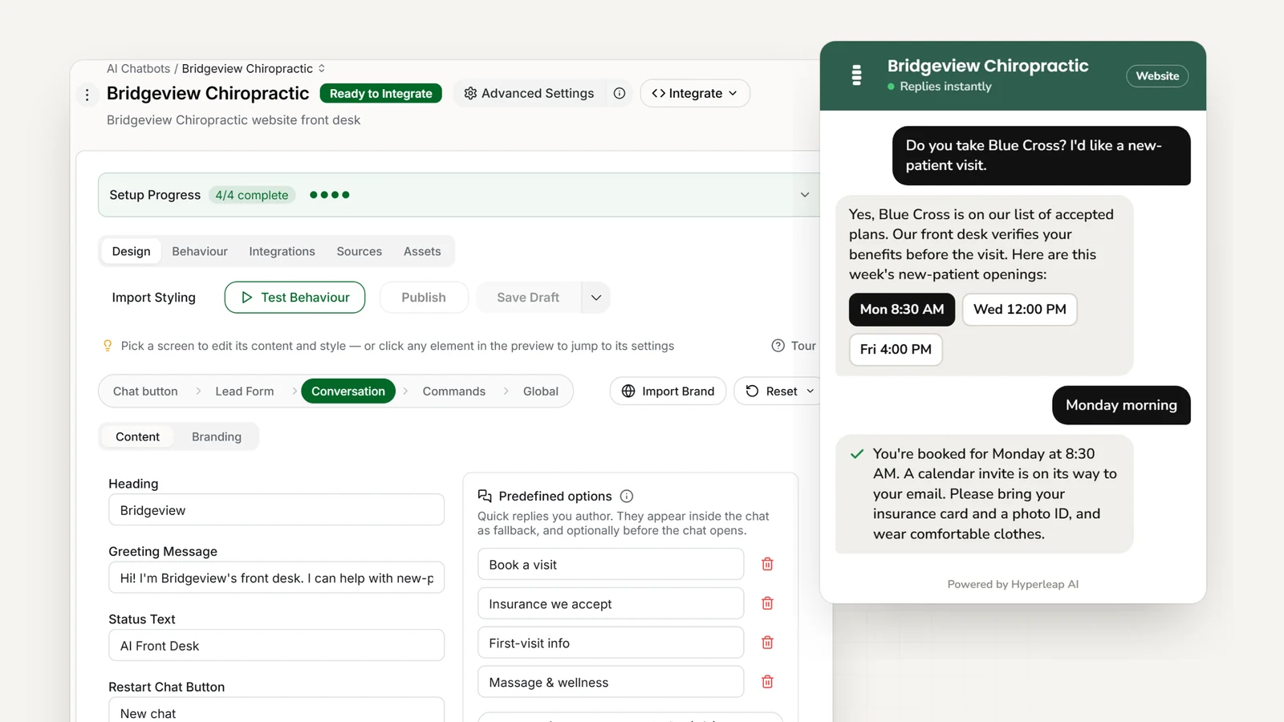This screenshot has height=722, width=1284.
Task: Click Save Draft
Action: 528,298
